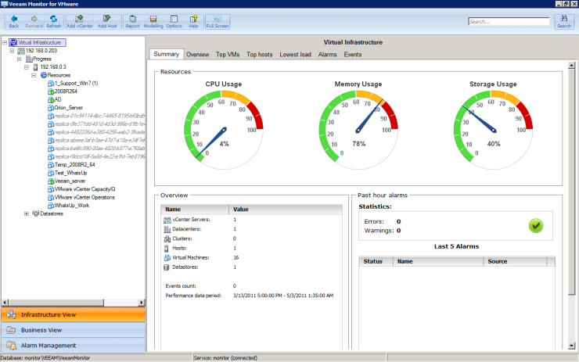This screenshot has width=579, height=362.
Task: Click the Add vCenter icon
Action: click(x=79, y=19)
